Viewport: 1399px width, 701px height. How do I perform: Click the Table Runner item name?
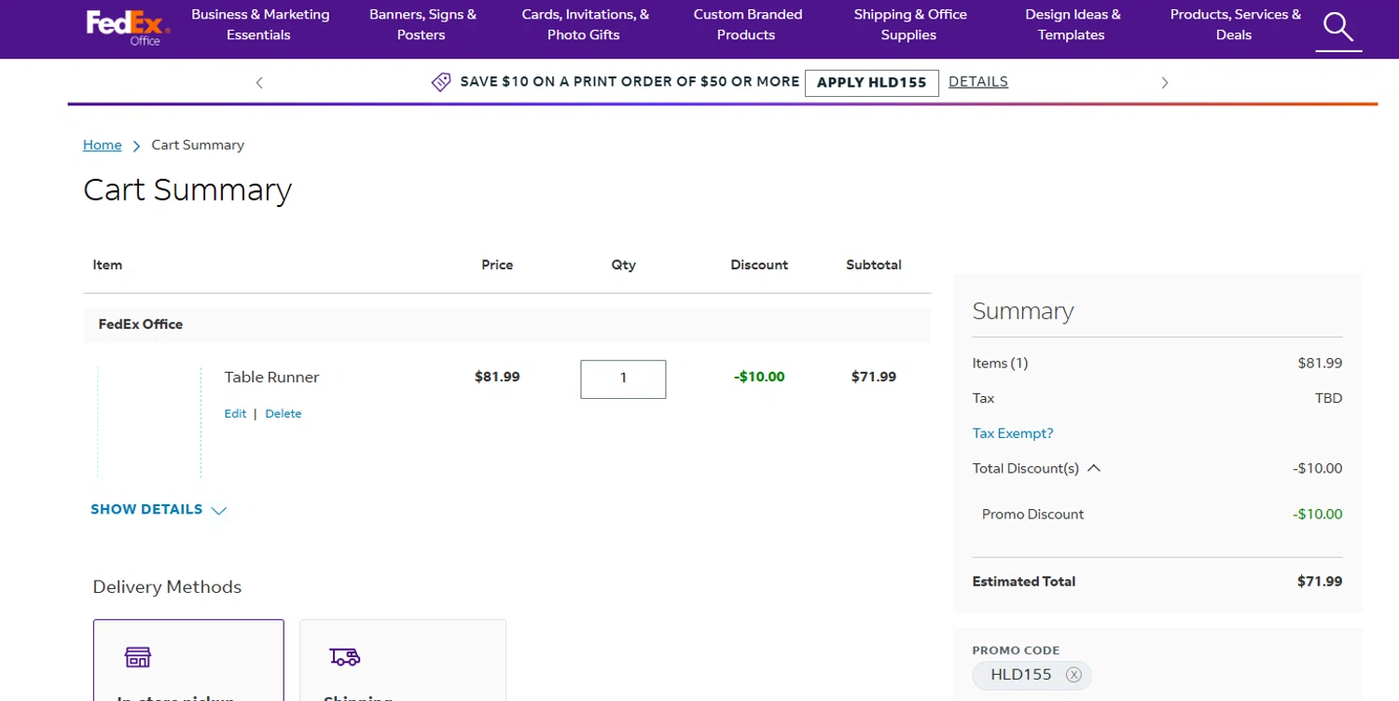coord(271,378)
